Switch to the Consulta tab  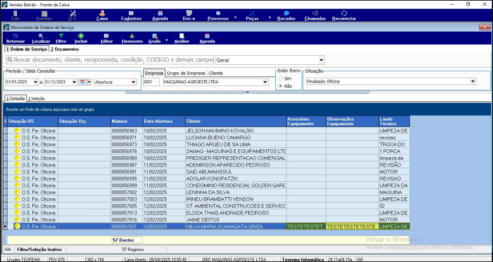(15, 98)
